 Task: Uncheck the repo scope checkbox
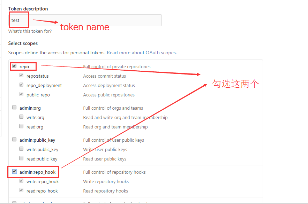14,66
